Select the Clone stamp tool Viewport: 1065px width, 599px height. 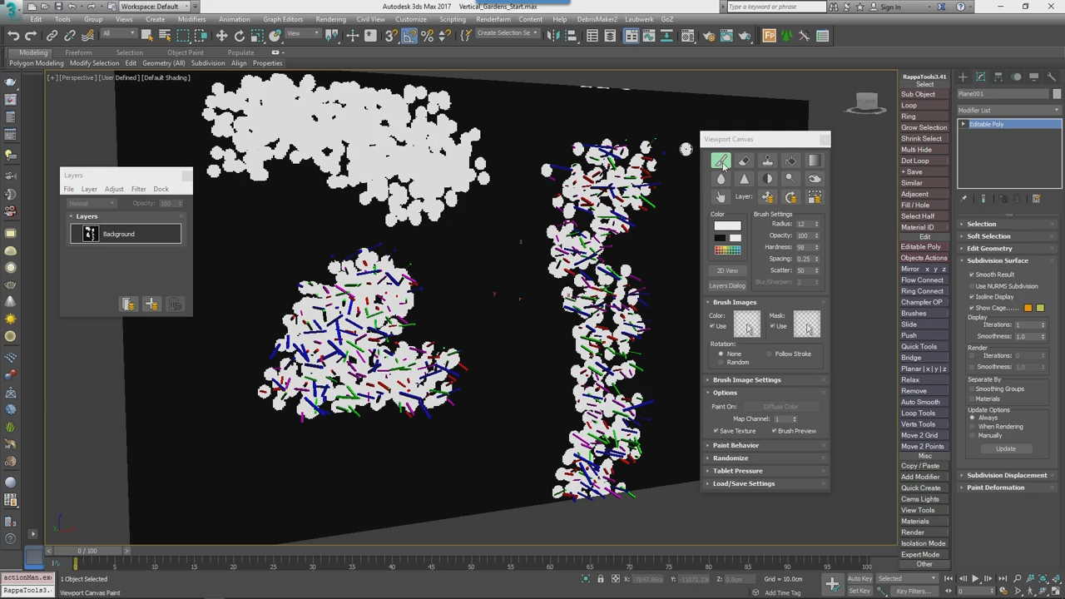pos(769,161)
